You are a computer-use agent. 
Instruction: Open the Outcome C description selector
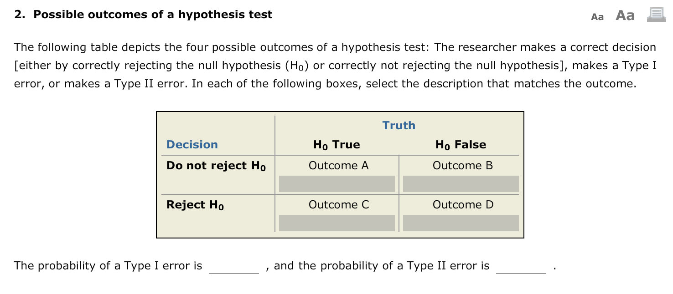pyautogui.click(x=337, y=223)
